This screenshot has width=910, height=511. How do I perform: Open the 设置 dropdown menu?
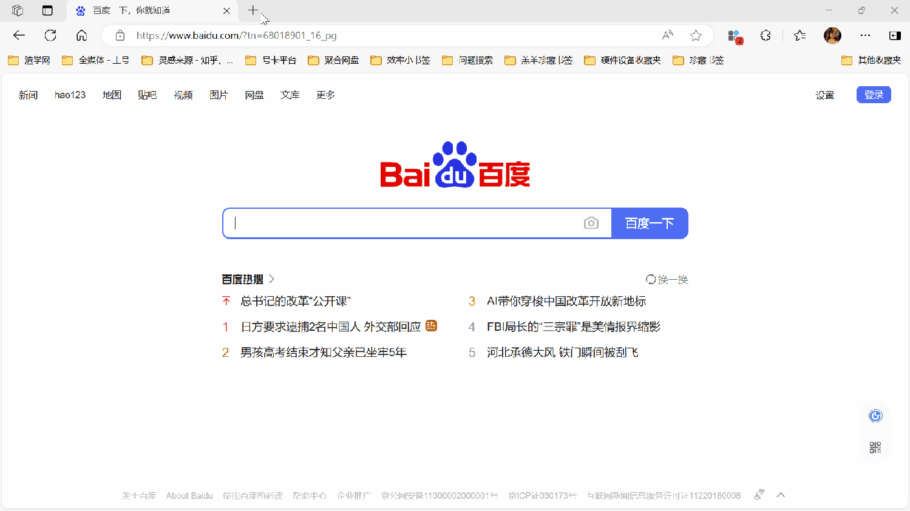click(824, 95)
